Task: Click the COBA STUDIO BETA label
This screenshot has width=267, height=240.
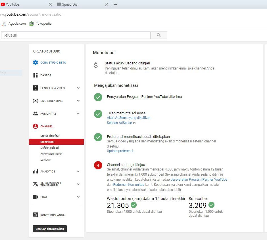Action: coord(53,63)
